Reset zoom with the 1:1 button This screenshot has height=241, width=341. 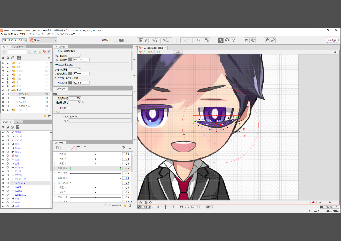181,207
